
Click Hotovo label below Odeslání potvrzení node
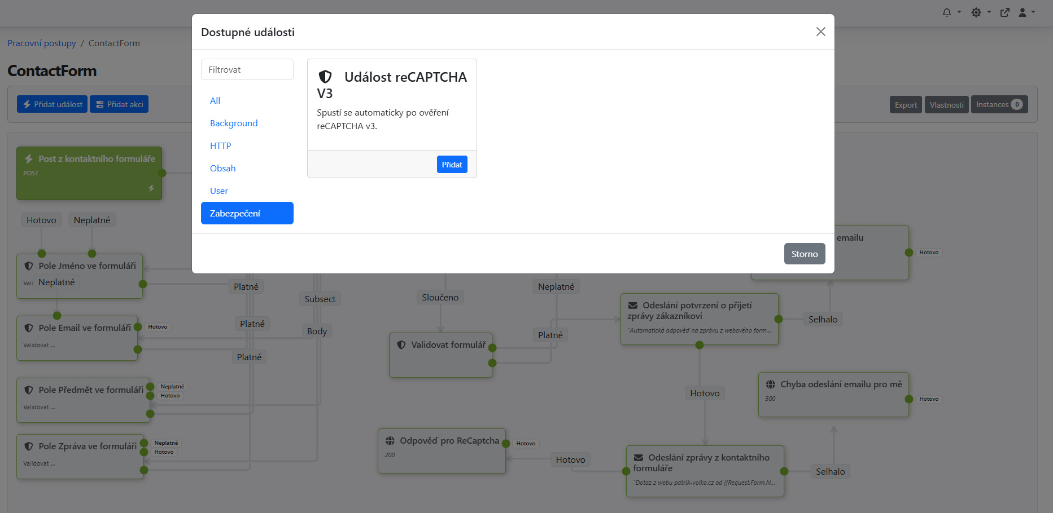pyautogui.click(x=705, y=393)
